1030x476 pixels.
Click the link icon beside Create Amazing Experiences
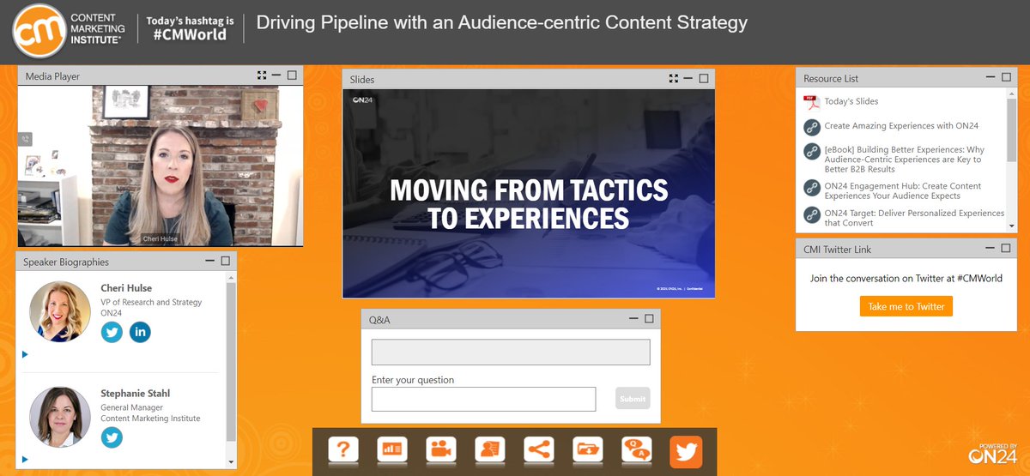click(x=811, y=127)
